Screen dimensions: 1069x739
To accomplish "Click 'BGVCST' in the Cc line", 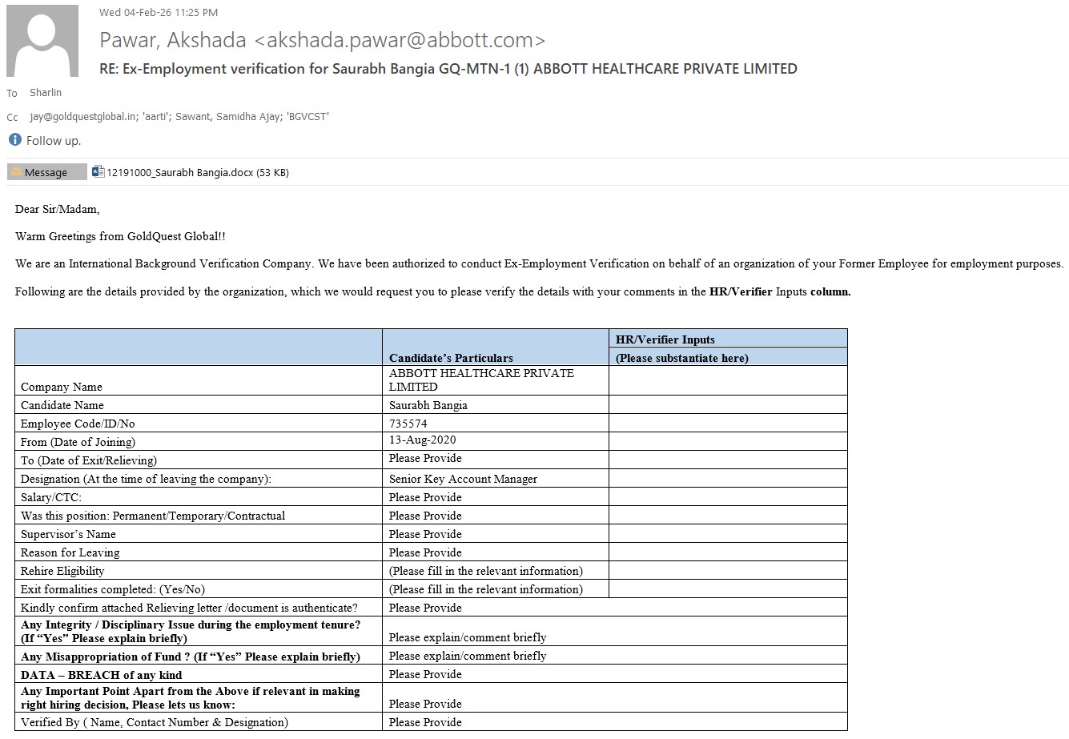I will click(307, 117).
